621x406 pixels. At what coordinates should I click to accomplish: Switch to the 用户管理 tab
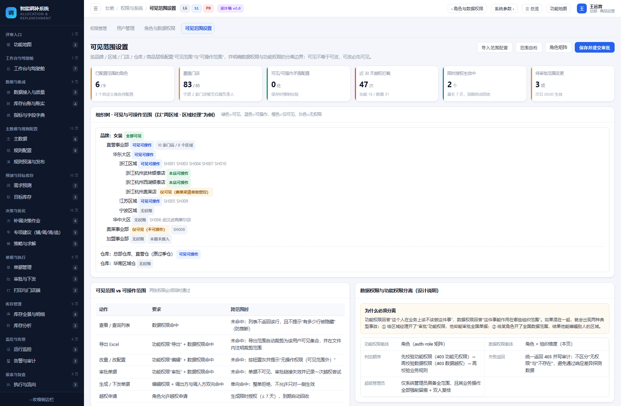126,28
